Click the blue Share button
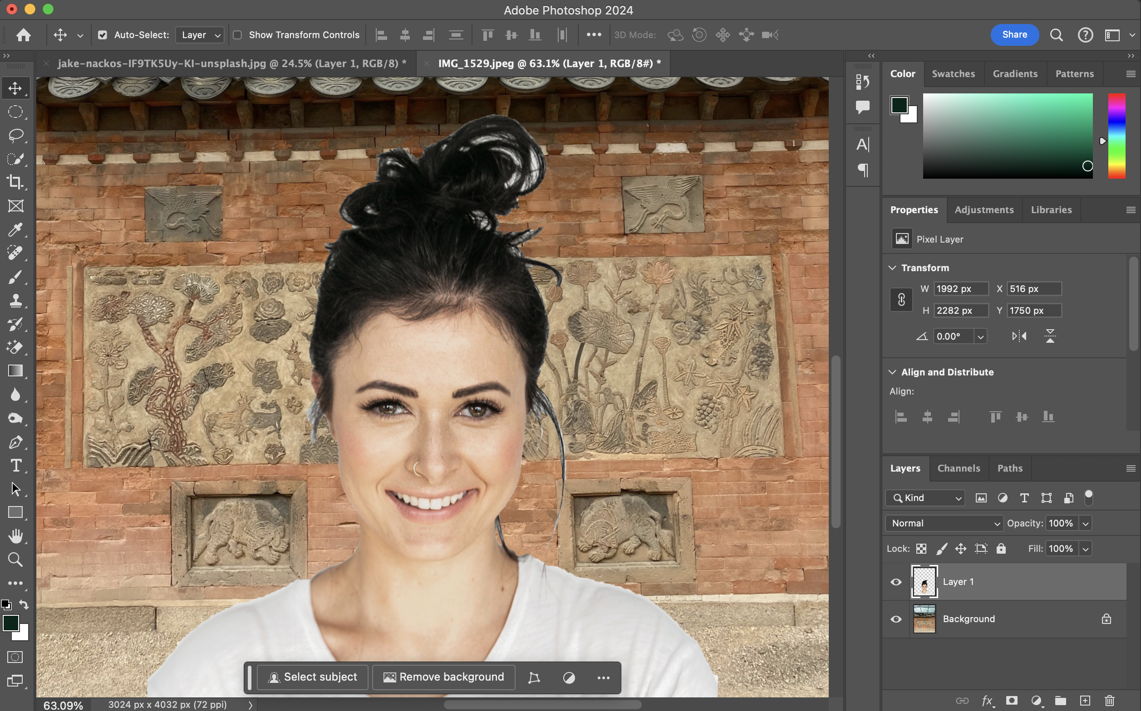Screen dimensions: 1141x711 tap(1014, 35)
